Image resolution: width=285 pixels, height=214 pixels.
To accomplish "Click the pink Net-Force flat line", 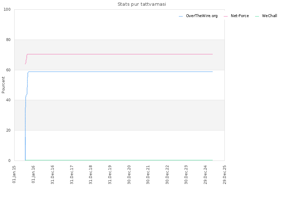I will (x=120, y=54).
